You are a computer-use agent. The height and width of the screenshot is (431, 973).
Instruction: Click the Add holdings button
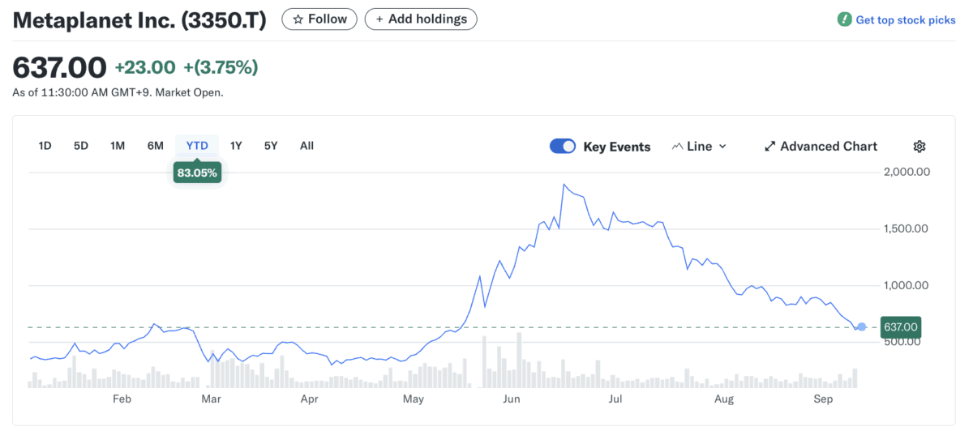pyautogui.click(x=421, y=19)
